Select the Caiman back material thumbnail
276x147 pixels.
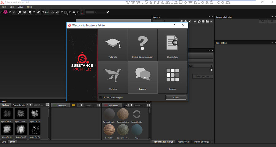(123, 130)
